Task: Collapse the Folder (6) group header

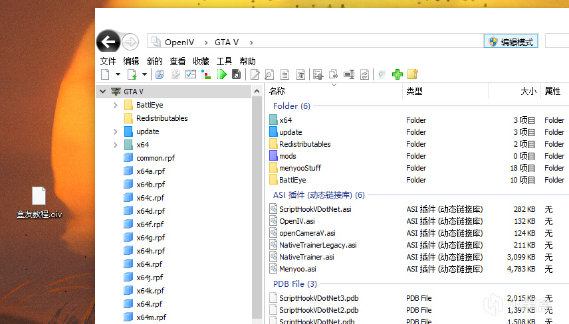Action: (291, 106)
